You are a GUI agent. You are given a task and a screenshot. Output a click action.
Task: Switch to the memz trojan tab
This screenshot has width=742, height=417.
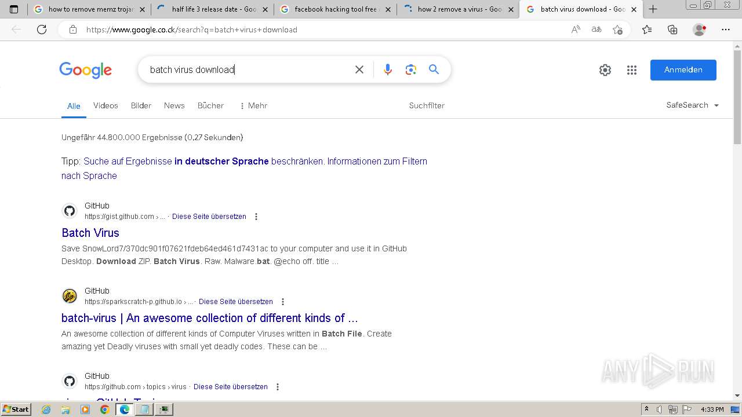[88, 9]
